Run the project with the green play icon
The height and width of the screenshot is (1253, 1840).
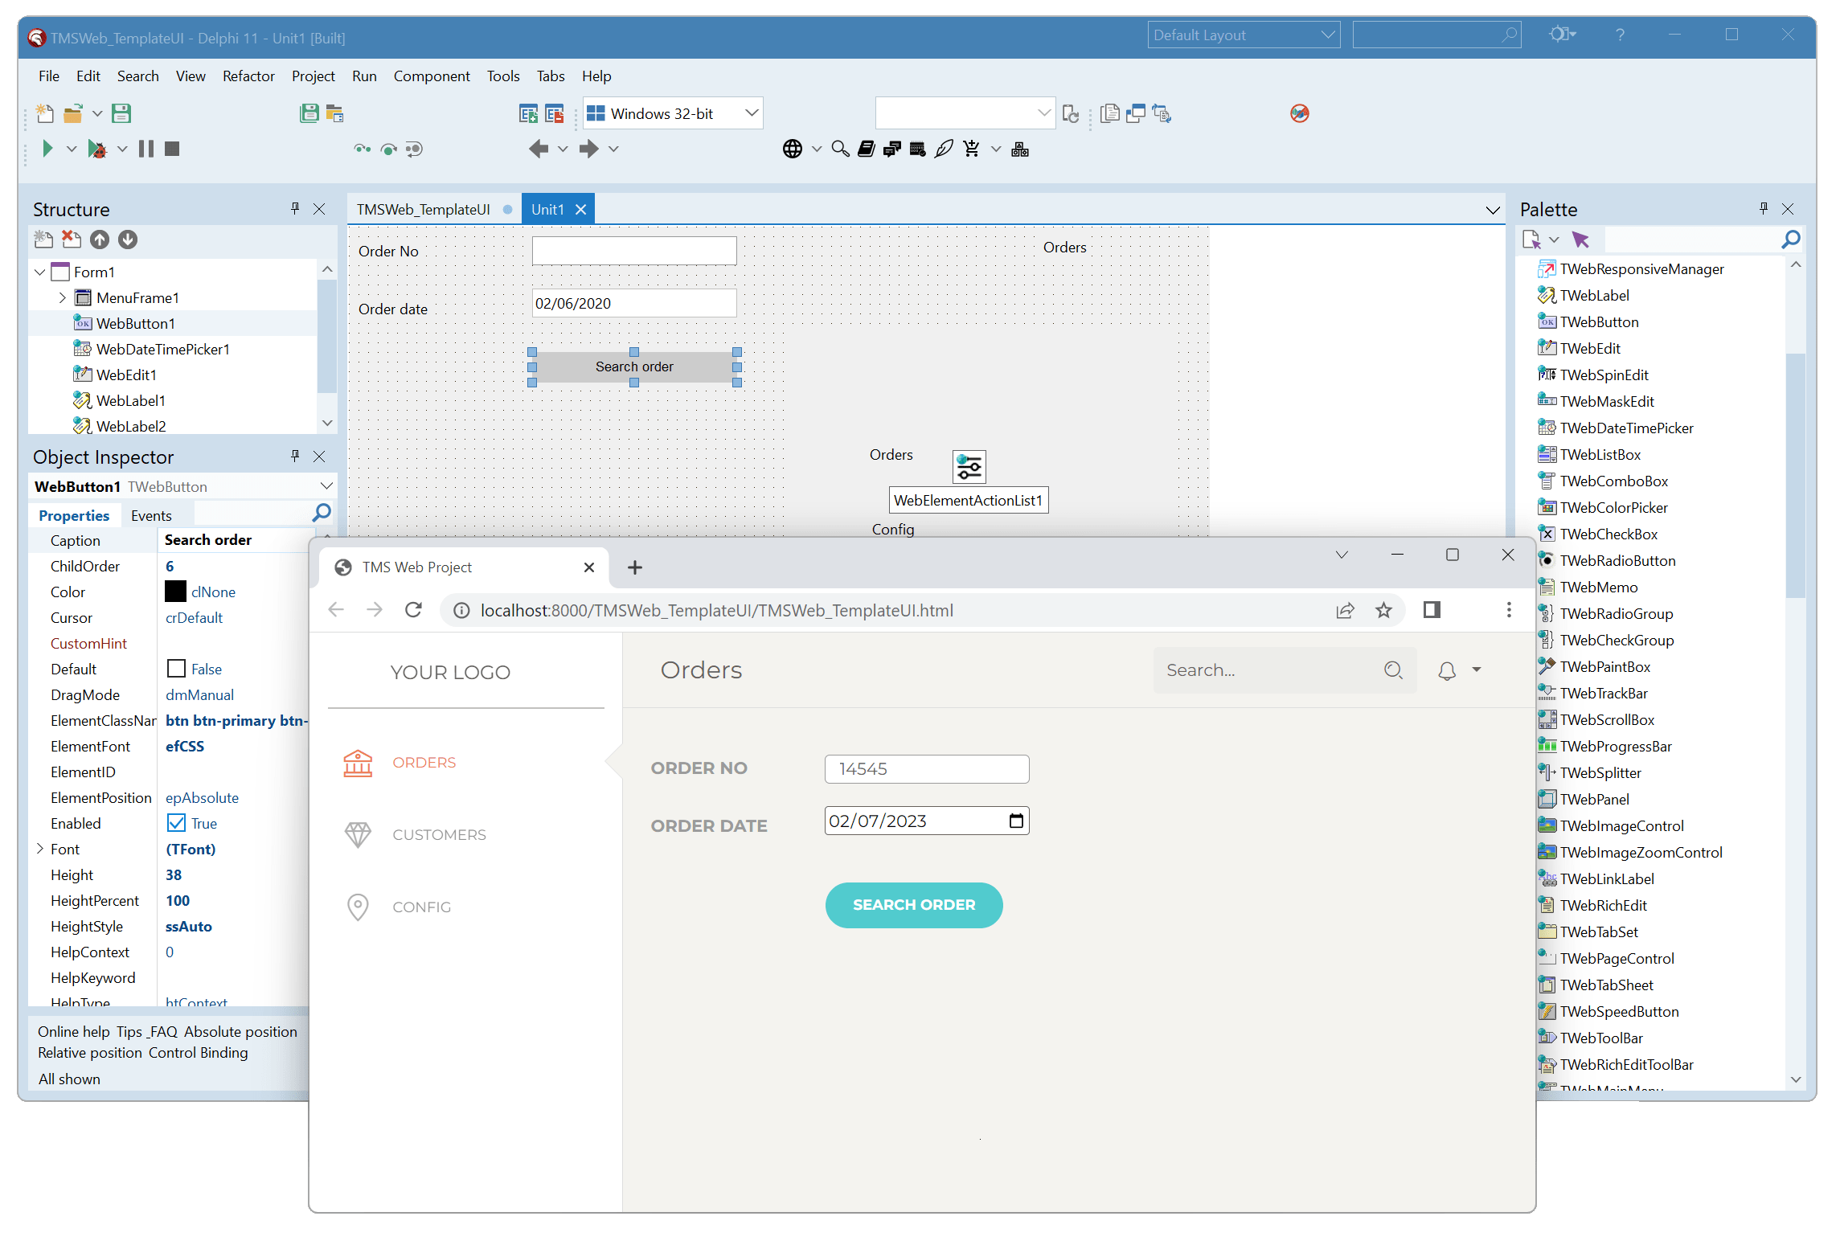(46, 148)
